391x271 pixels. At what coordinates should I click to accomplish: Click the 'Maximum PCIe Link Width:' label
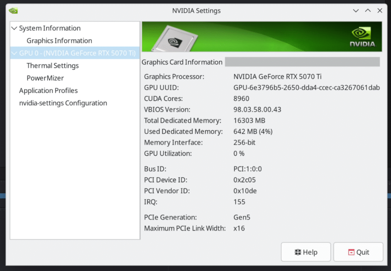click(185, 228)
